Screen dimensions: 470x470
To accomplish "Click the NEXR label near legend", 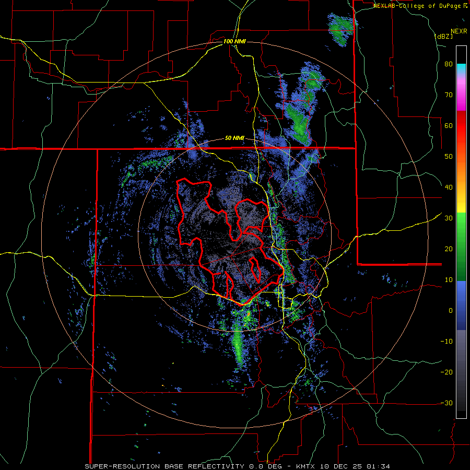I will [459, 31].
